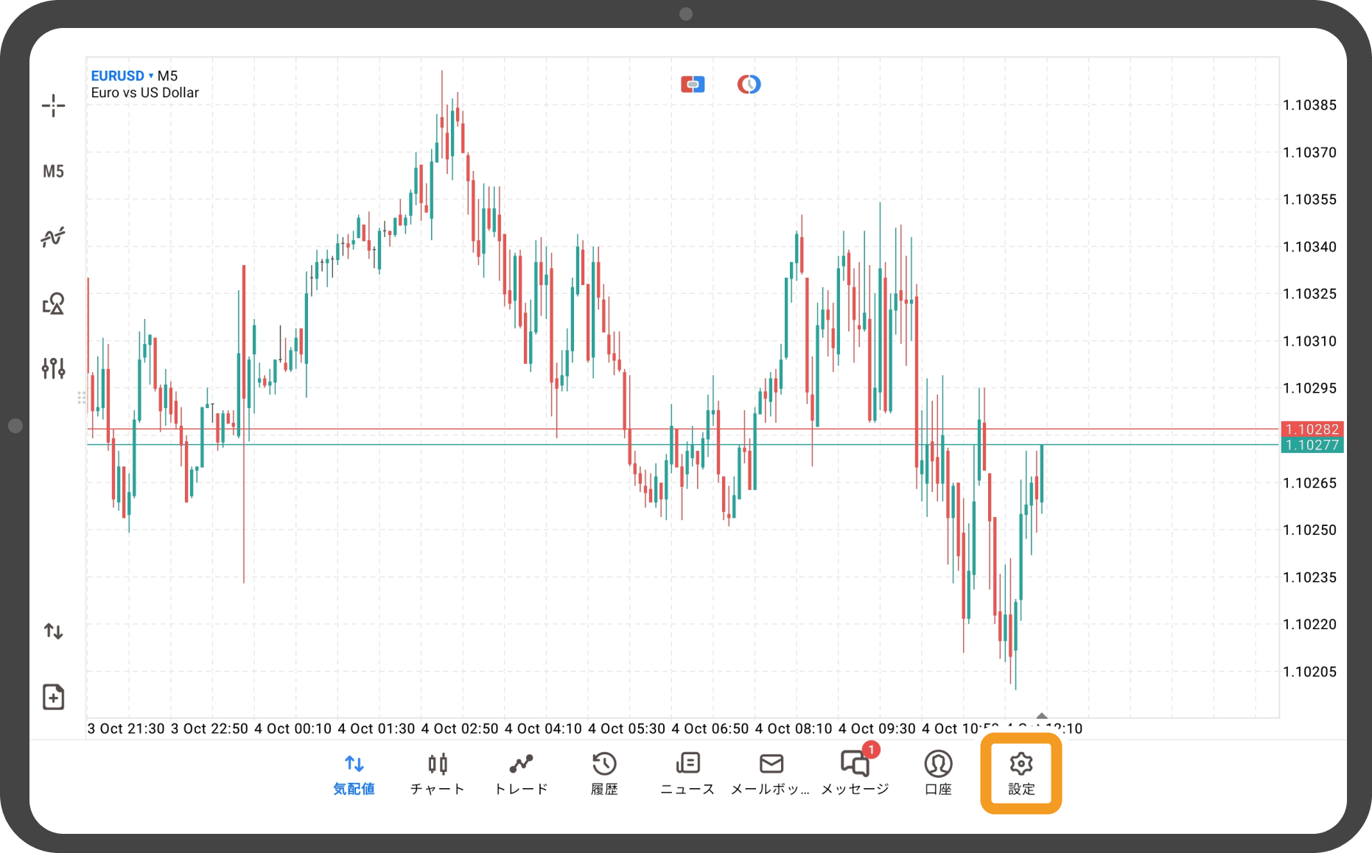The width and height of the screenshot is (1372, 853).
Task: Open the ニュース news tab
Action: pyautogui.click(x=687, y=773)
